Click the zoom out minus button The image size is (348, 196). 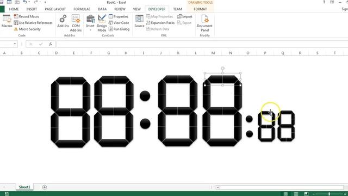(314, 194)
